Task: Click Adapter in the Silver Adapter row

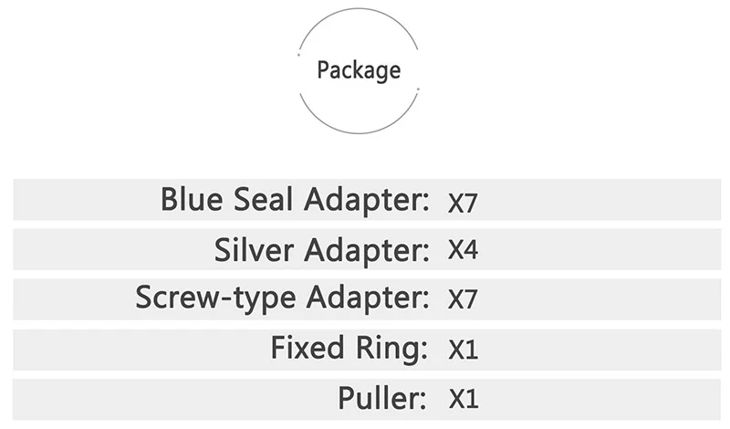Action: (x=367, y=251)
